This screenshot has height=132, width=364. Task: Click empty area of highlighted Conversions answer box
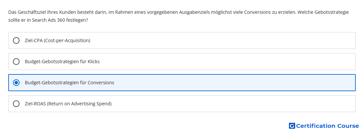tap(235, 83)
